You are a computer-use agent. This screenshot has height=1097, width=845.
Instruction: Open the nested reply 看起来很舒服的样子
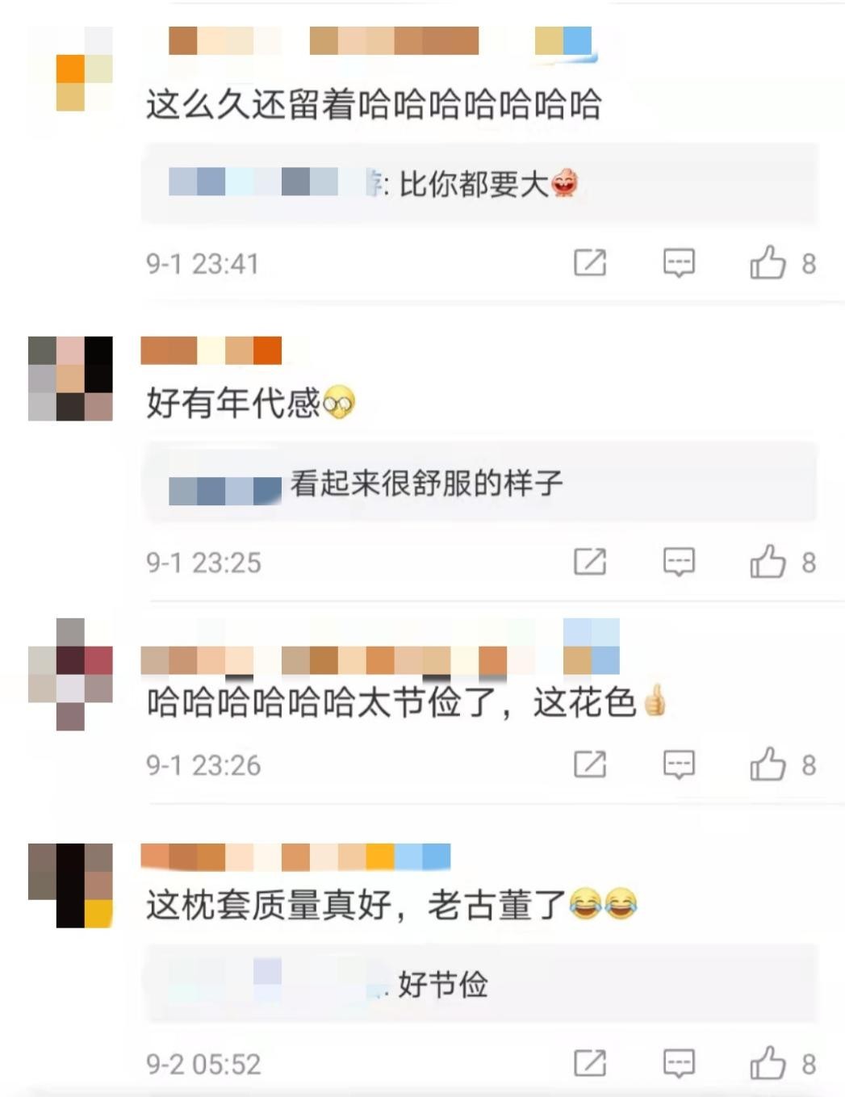pyautogui.click(x=480, y=483)
